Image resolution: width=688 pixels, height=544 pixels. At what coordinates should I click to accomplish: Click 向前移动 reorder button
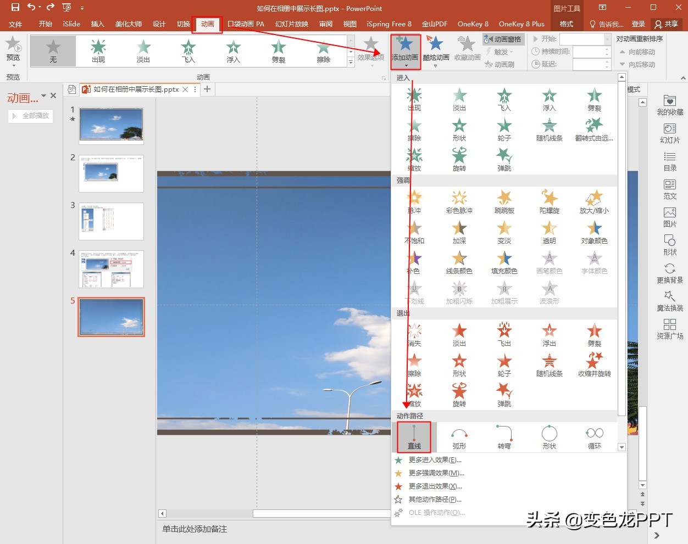637,52
